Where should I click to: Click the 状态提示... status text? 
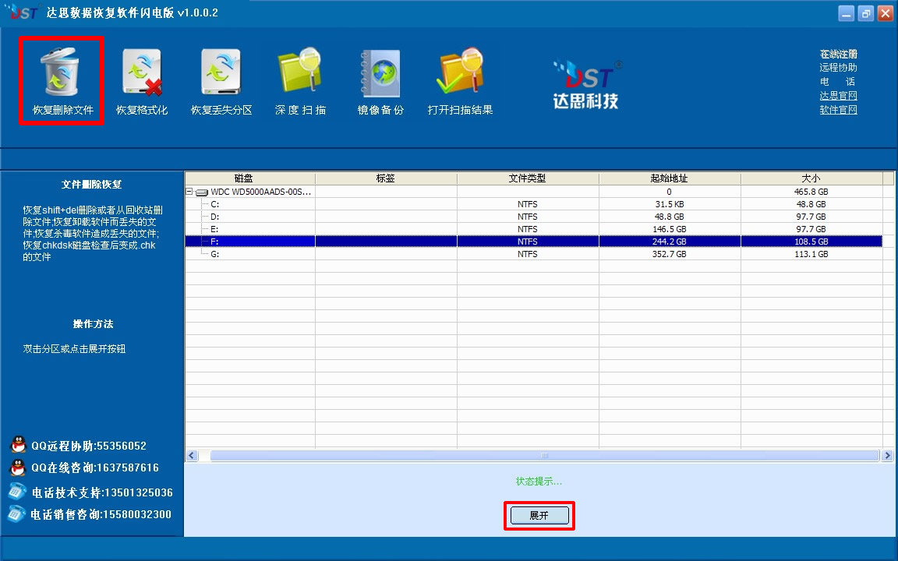coord(539,482)
